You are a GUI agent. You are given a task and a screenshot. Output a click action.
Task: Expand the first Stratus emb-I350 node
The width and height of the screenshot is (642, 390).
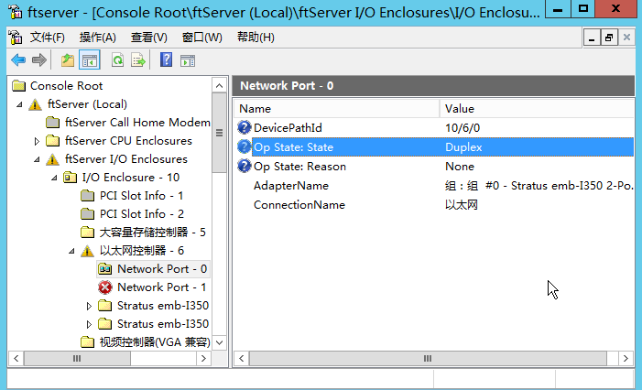(x=89, y=306)
